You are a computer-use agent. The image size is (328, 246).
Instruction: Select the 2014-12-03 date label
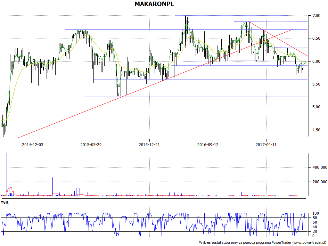point(33,144)
